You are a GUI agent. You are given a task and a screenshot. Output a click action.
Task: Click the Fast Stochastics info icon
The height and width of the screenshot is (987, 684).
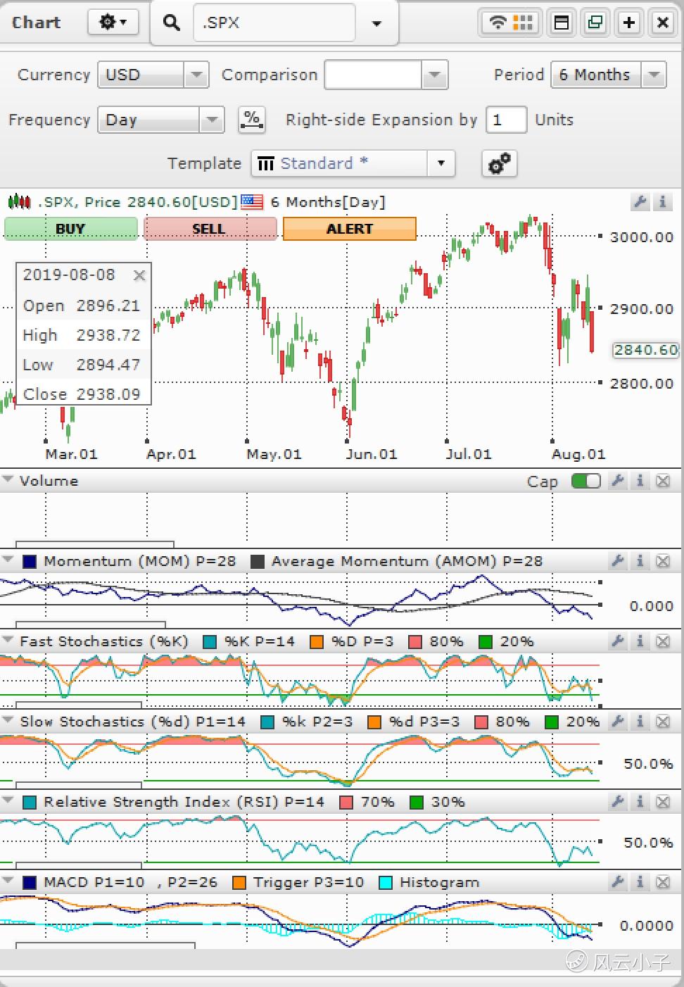[x=640, y=641]
